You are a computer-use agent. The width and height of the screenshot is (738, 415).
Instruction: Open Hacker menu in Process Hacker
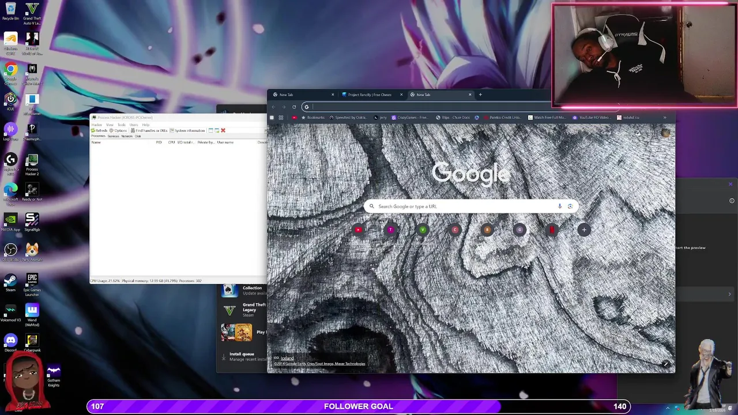tap(97, 125)
